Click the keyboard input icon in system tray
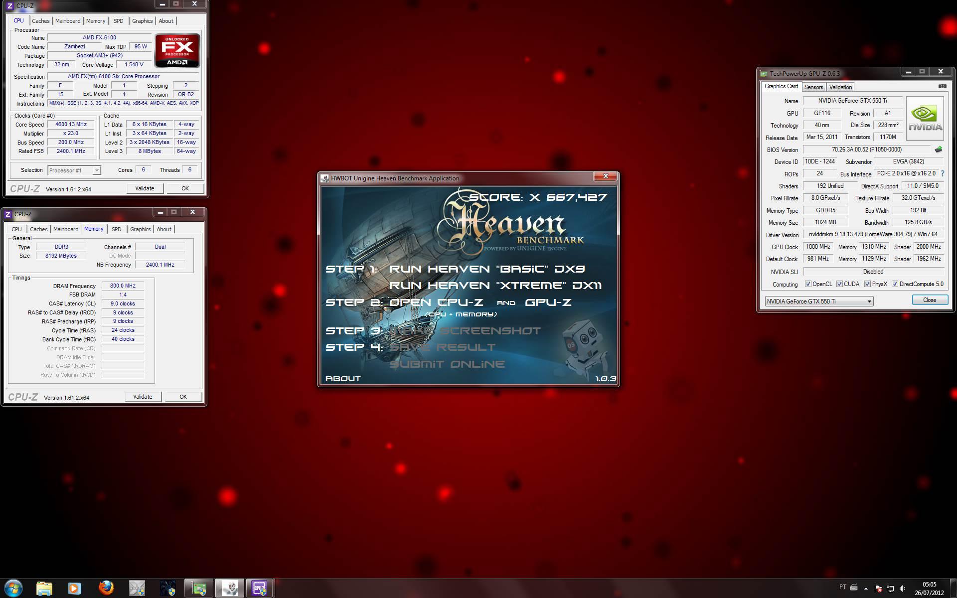 pos(854,588)
